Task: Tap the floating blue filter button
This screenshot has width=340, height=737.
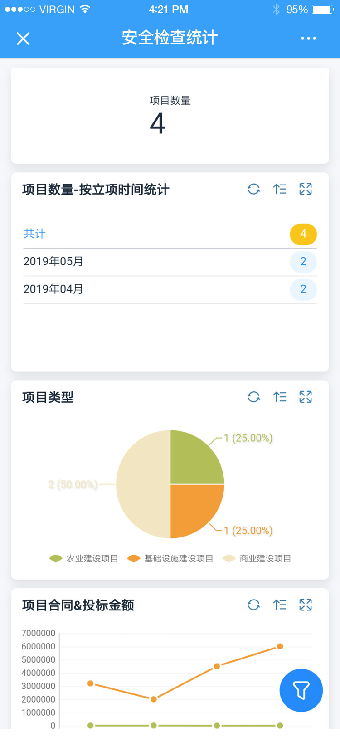Action: pyautogui.click(x=301, y=690)
